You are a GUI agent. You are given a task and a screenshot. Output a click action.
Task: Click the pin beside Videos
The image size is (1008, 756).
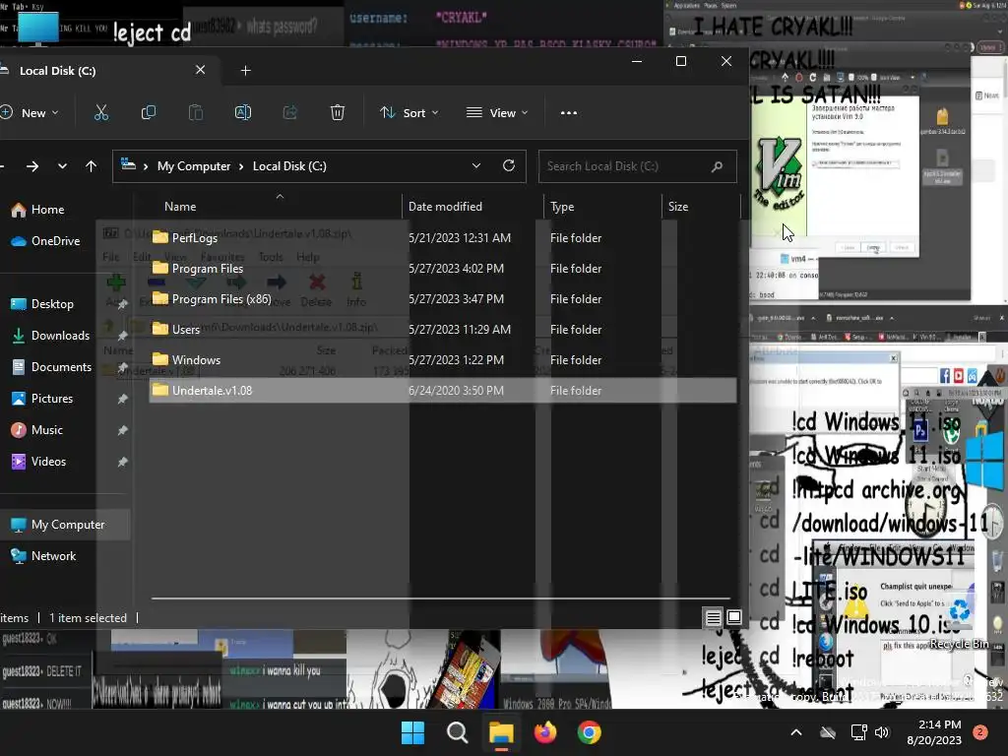[122, 462]
